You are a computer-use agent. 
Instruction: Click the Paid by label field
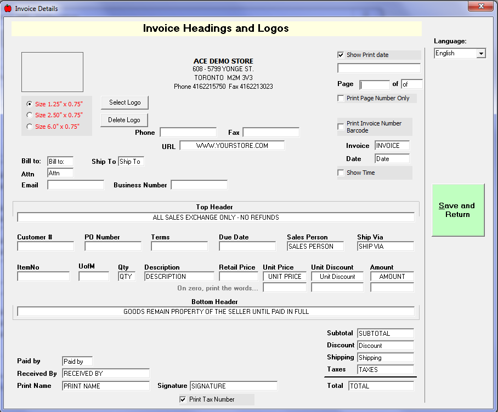pos(77,361)
